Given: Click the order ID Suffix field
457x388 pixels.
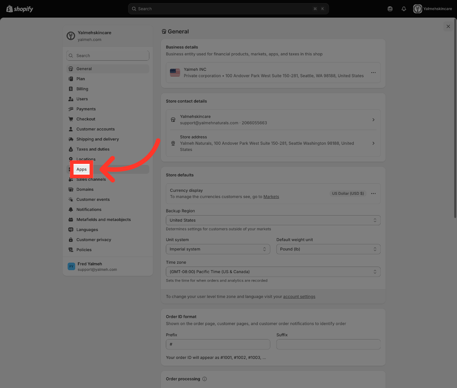Looking at the screenshot, I should (x=328, y=344).
